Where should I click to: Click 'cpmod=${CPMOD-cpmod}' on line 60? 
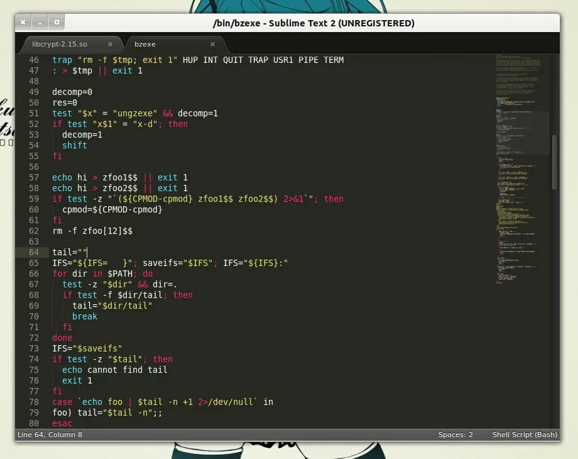pyautogui.click(x=112, y=209)
